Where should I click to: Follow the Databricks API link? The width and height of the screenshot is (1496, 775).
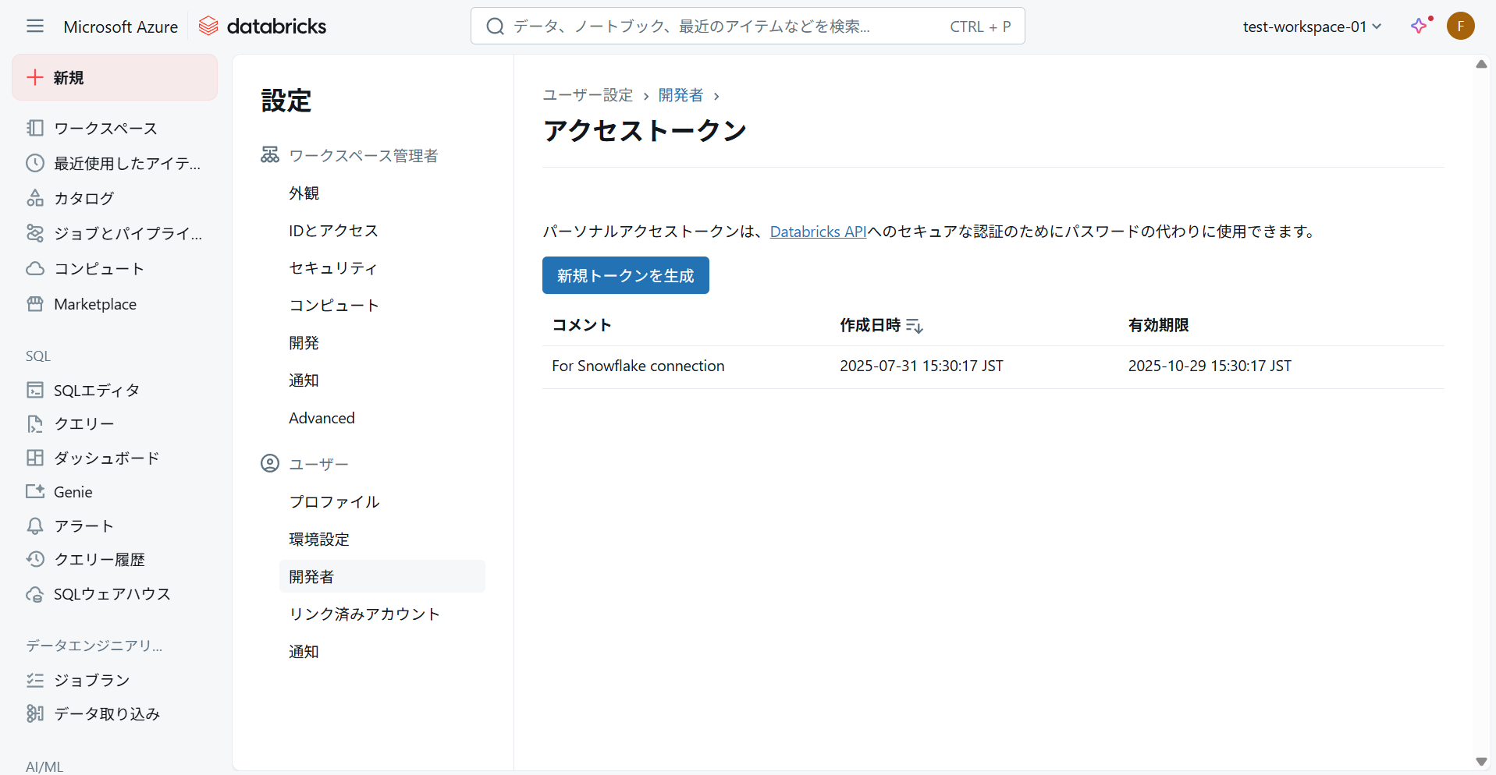[818, 232]
